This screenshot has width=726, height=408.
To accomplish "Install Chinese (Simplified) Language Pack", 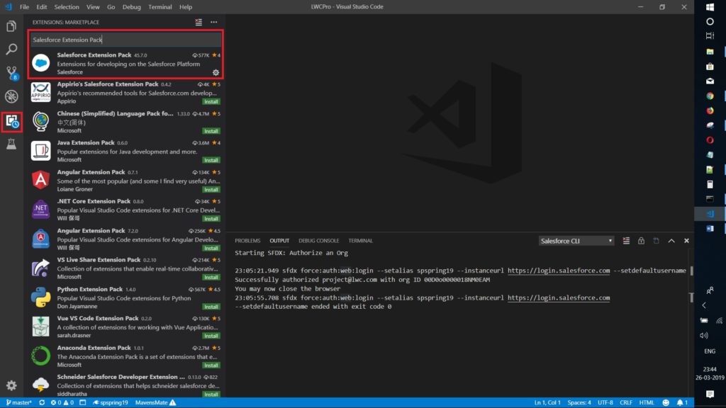I will pyautogui.click(x=211, y=131).
